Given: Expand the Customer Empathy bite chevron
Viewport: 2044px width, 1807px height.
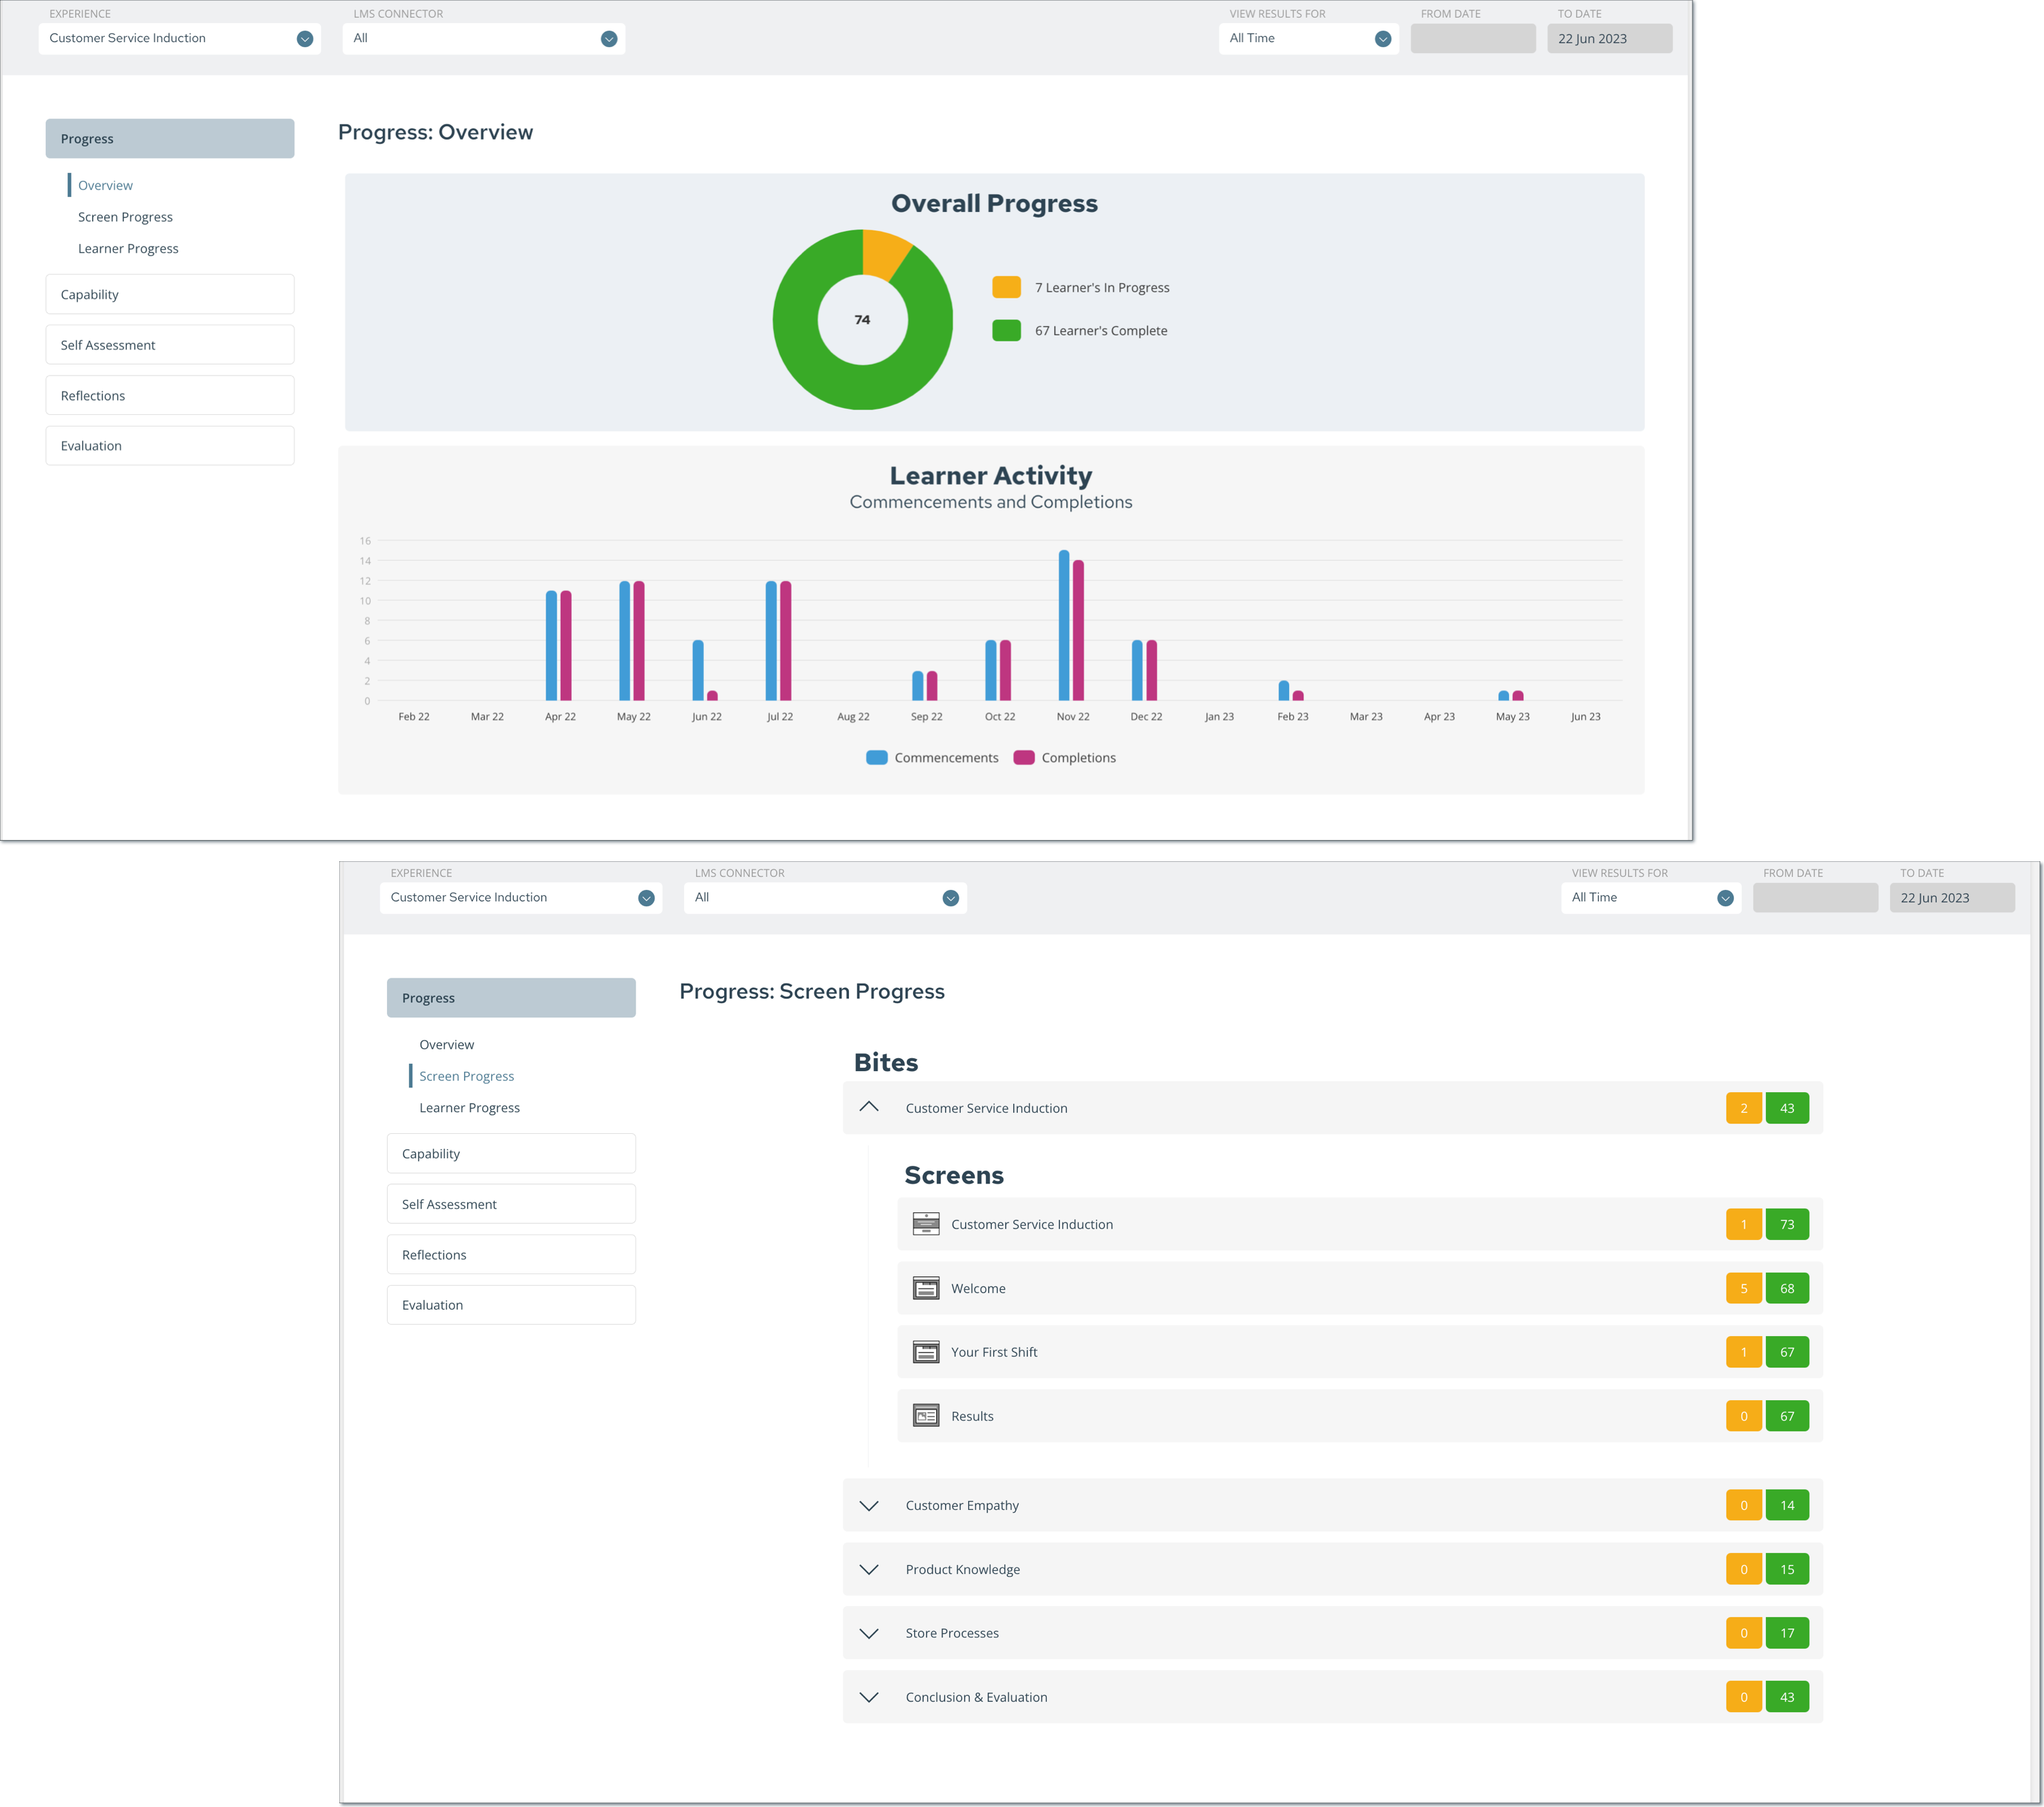Looking at the screenshot, I should pos(869,1506).
